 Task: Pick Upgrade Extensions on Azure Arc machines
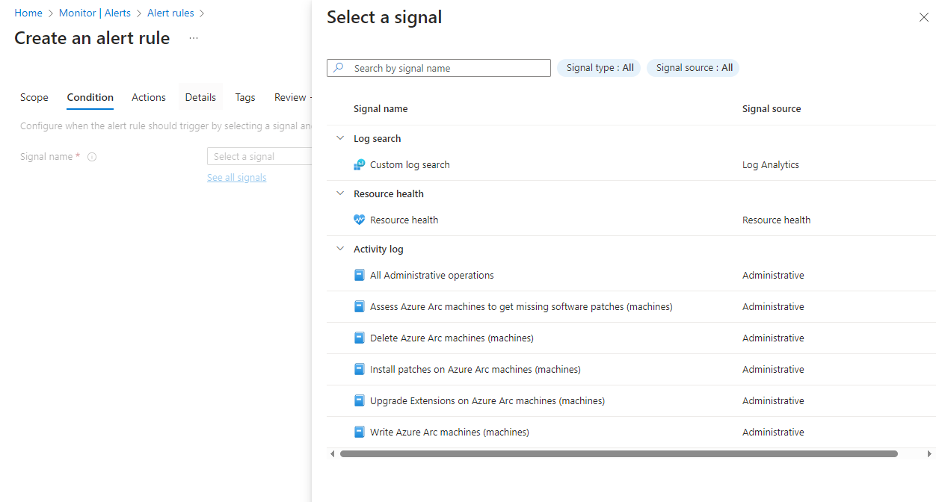[x=487, y=400]
